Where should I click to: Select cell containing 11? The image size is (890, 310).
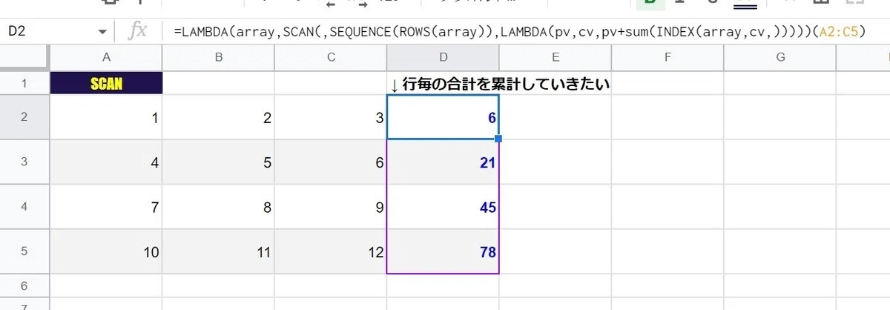[219, 251]
